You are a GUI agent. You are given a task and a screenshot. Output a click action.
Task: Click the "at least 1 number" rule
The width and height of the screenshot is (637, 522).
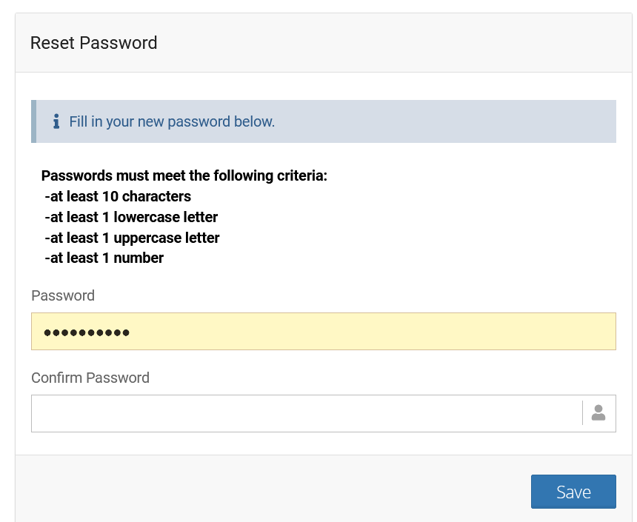(x=104, y=258)
